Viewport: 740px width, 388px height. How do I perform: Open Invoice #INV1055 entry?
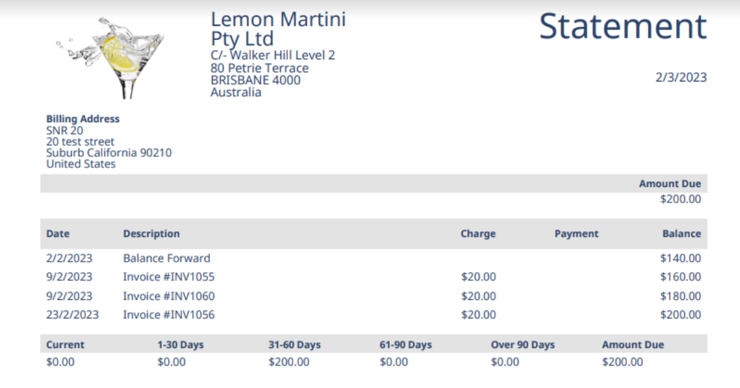point(169,277)
